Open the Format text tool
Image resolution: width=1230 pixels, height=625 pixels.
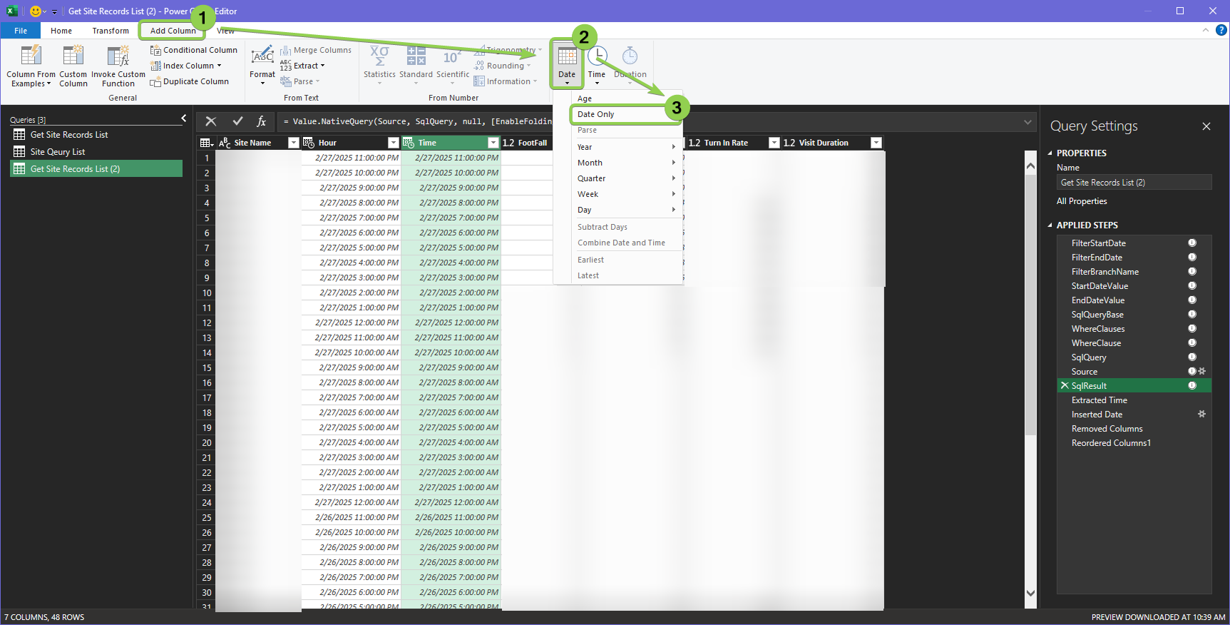point(262,65)
